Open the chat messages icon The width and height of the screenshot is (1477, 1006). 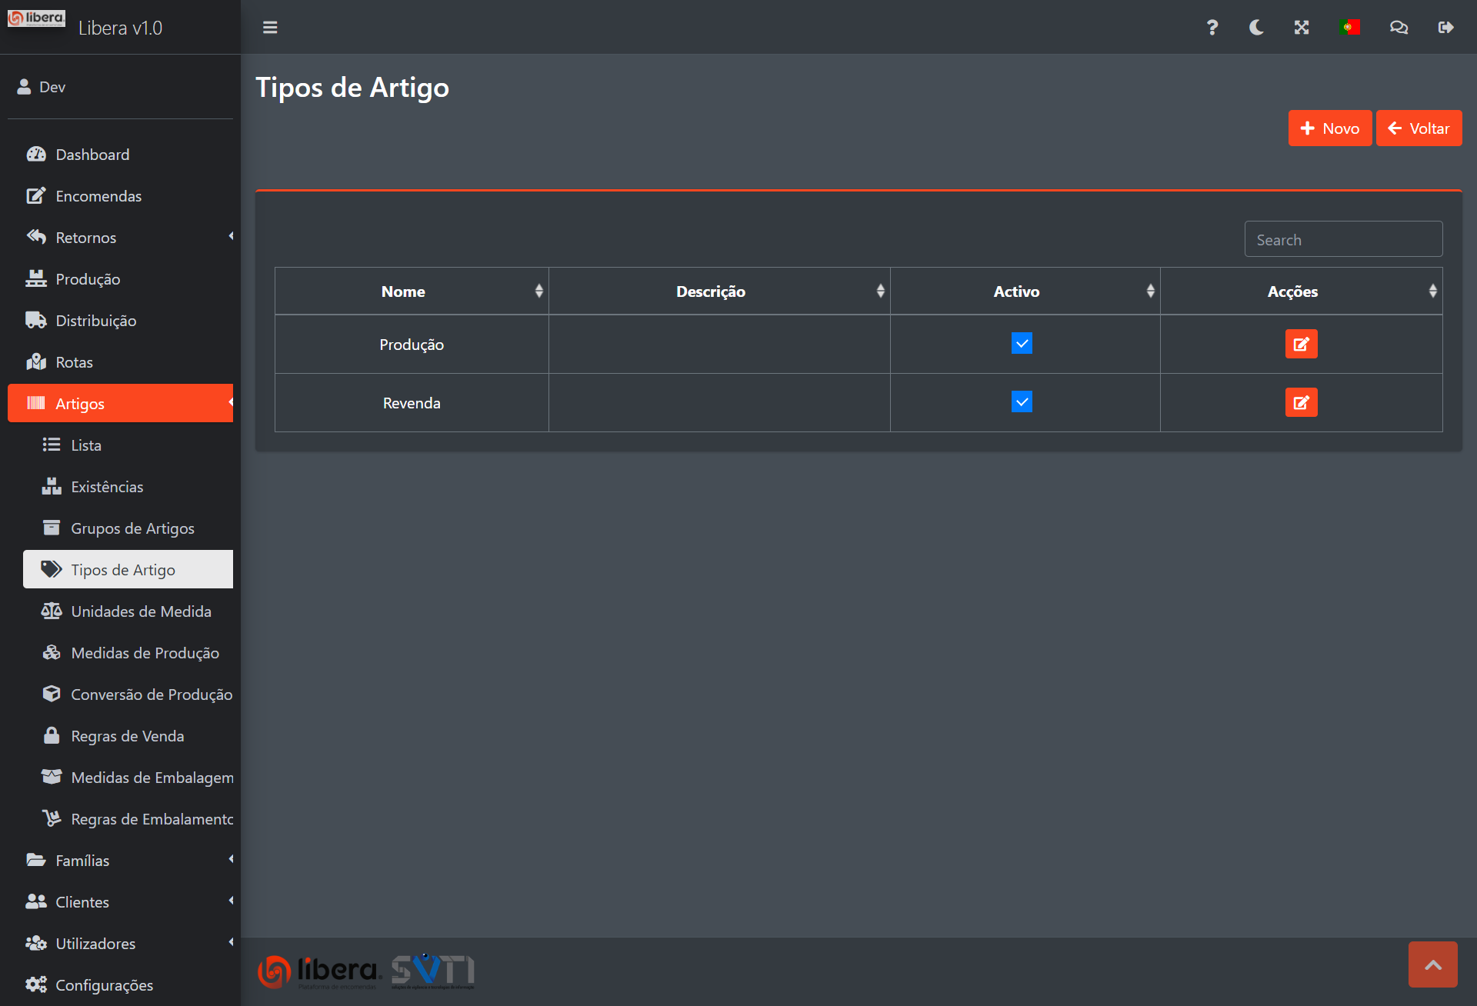point(1399,28)
